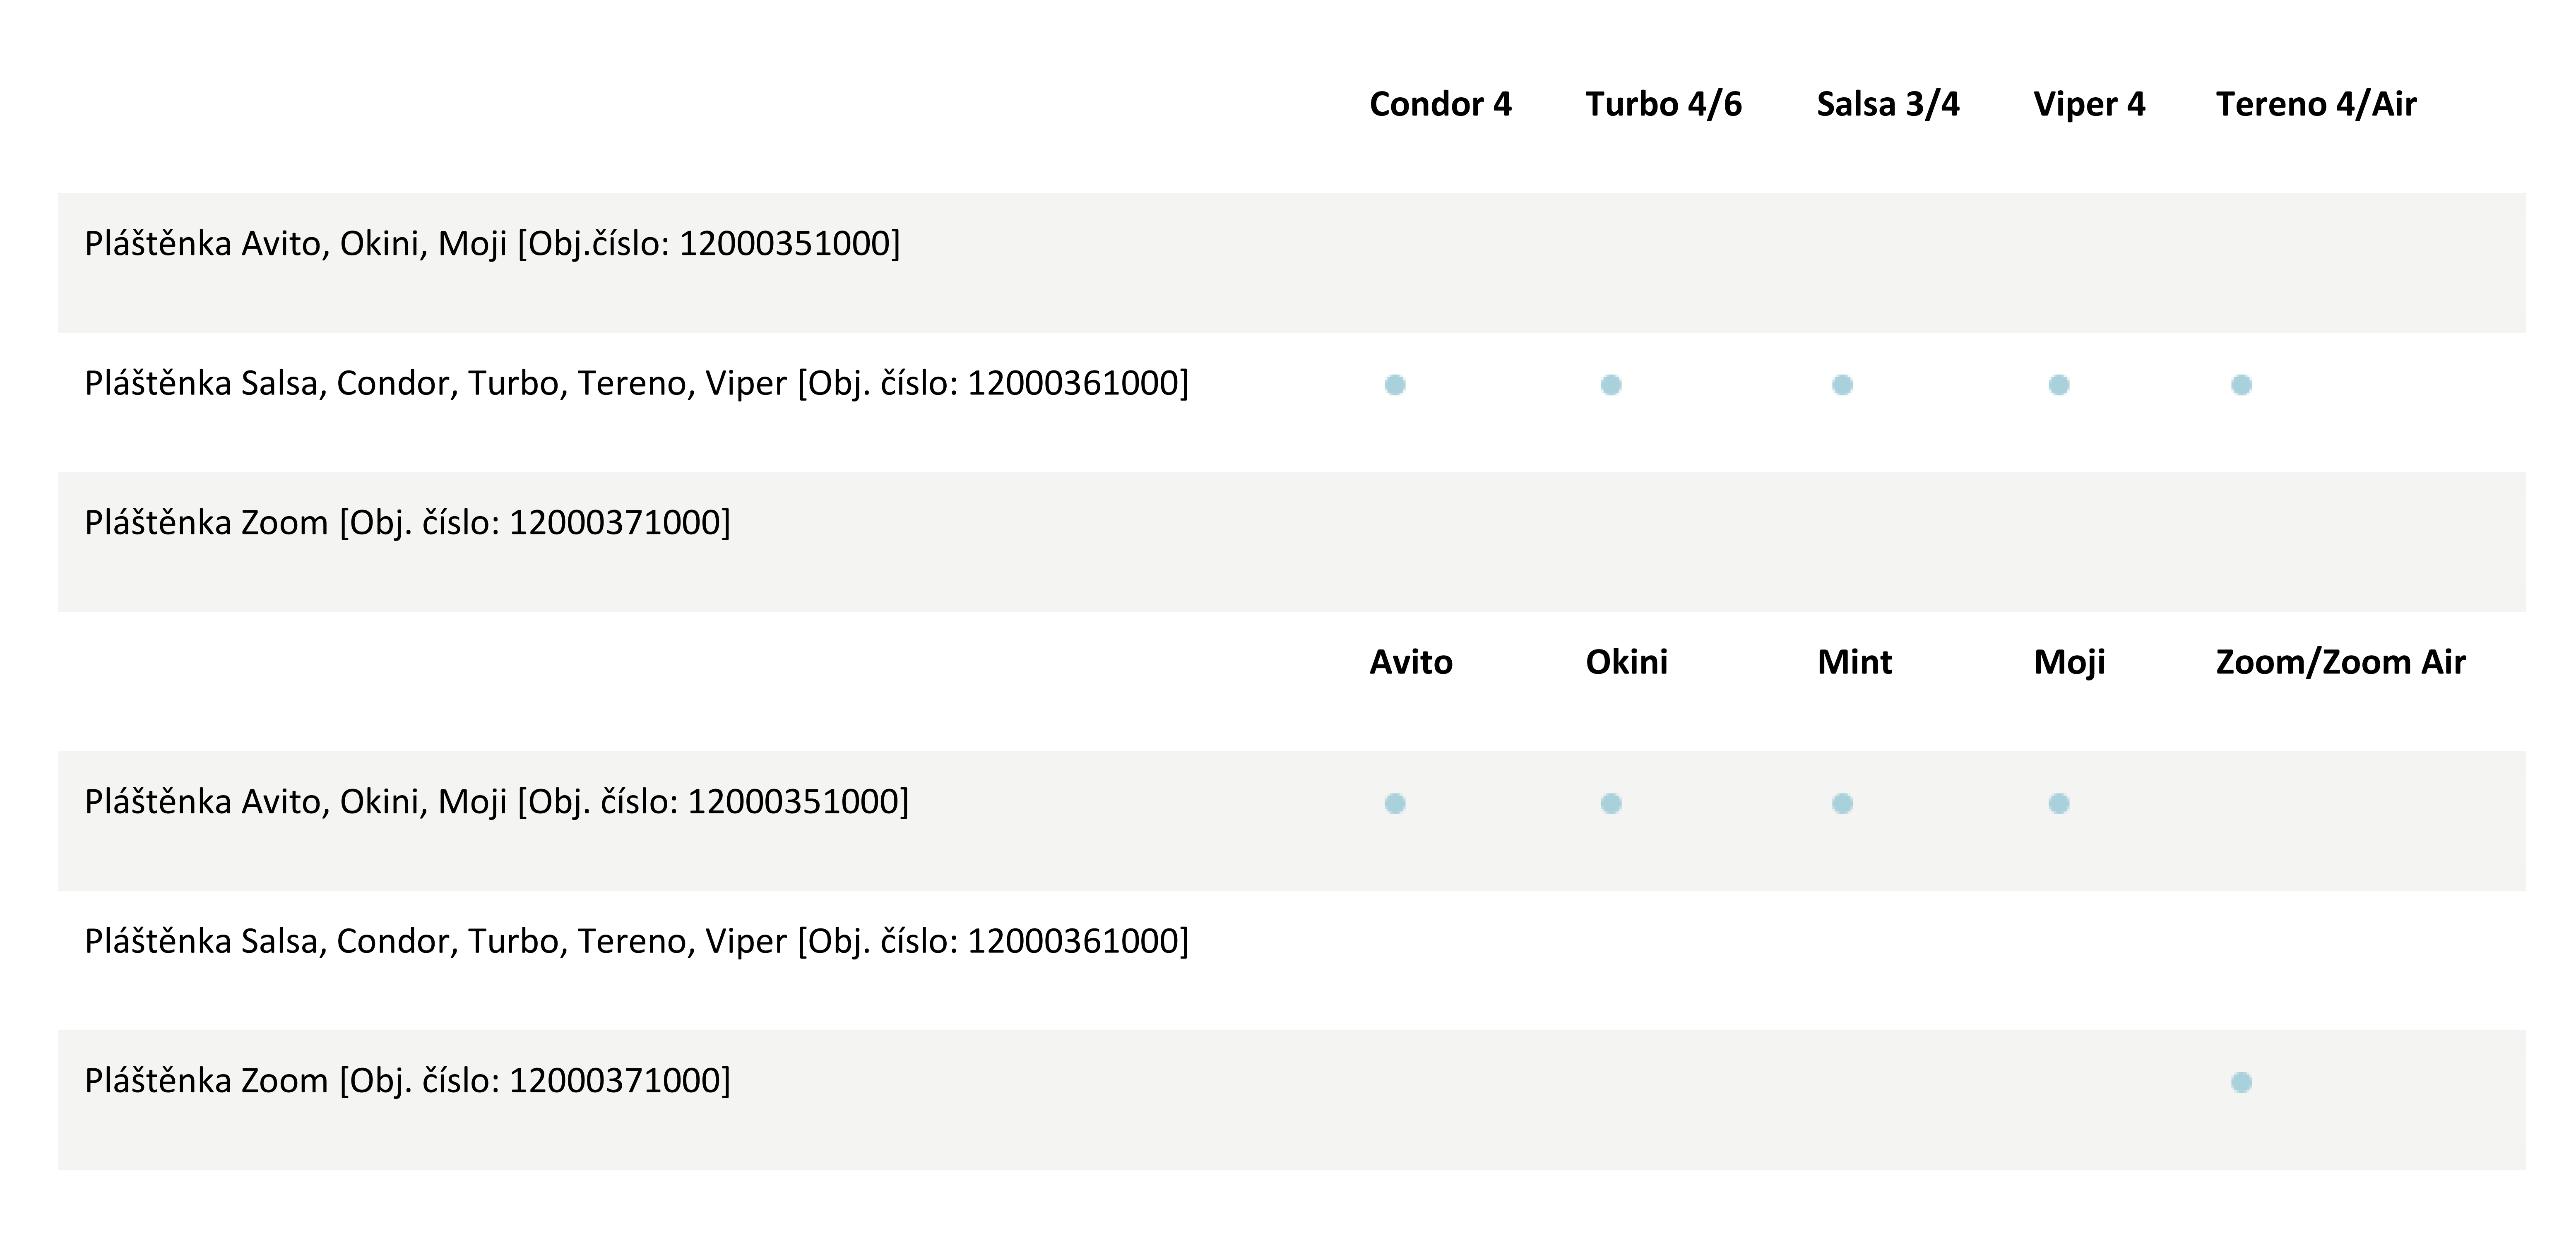Click bottom Pláštěnka Zoom 12000371000 row label
This screenshot has height=1243, width=2576.
coord(407,1080)
